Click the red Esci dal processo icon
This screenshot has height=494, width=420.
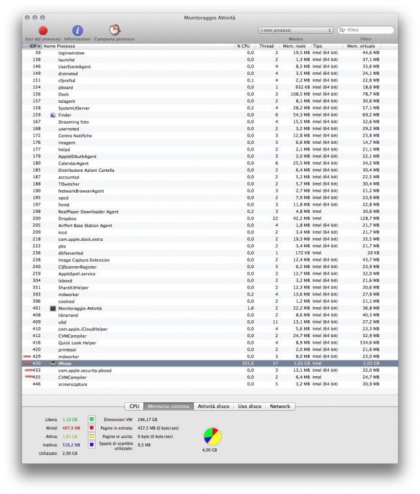(43, 31)
